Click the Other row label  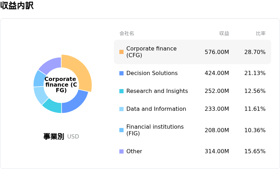click(x=134, y=151)
